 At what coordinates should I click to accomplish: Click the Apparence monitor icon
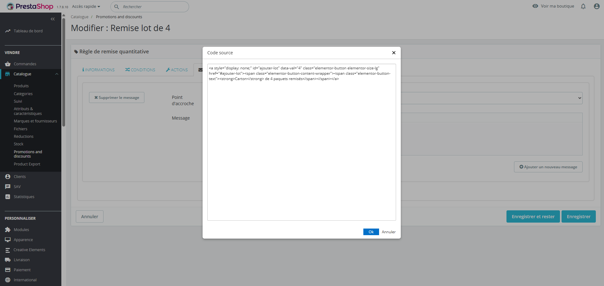coord(8,240)
